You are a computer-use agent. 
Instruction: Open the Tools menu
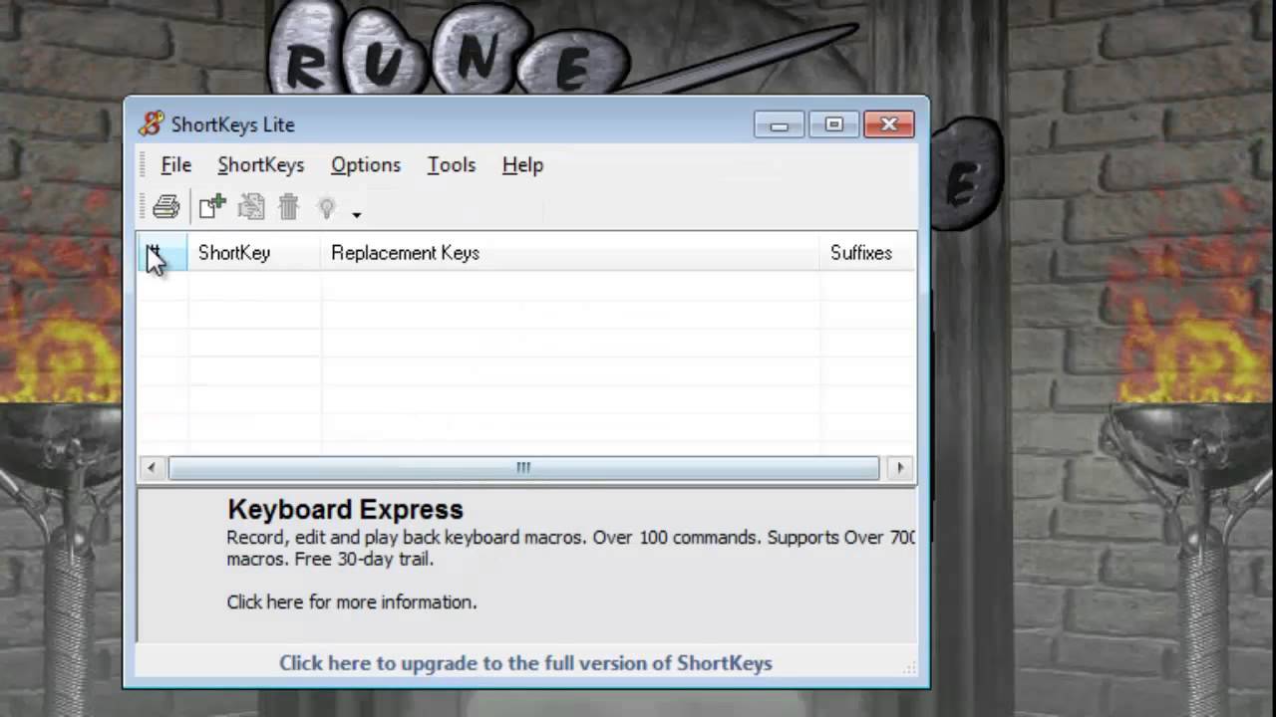(x=452, y=165)
